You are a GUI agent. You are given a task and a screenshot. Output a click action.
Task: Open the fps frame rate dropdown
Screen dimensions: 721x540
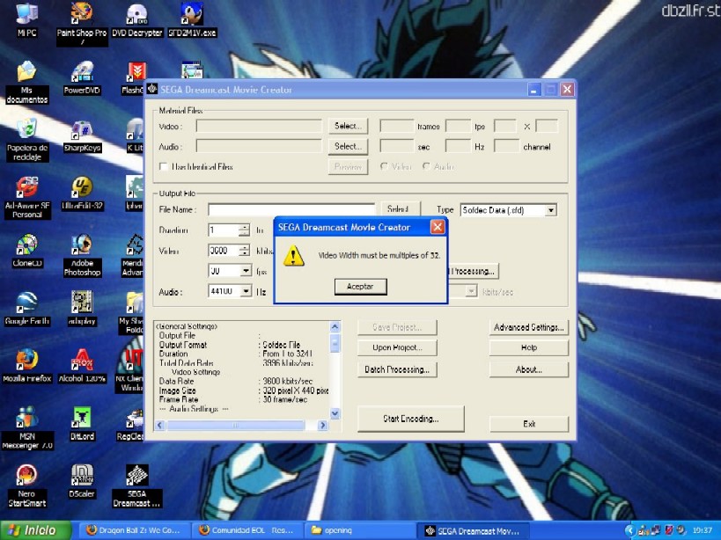click(x=246, y=271)
